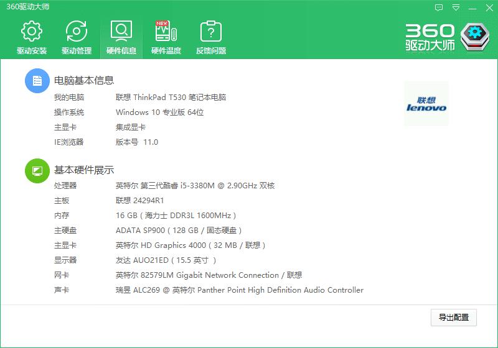The height and width of the screenshot is (348, 498).
Task: Click the 电脑基本信息 heading
Action: pyautogui.click(x=84, y=81)
